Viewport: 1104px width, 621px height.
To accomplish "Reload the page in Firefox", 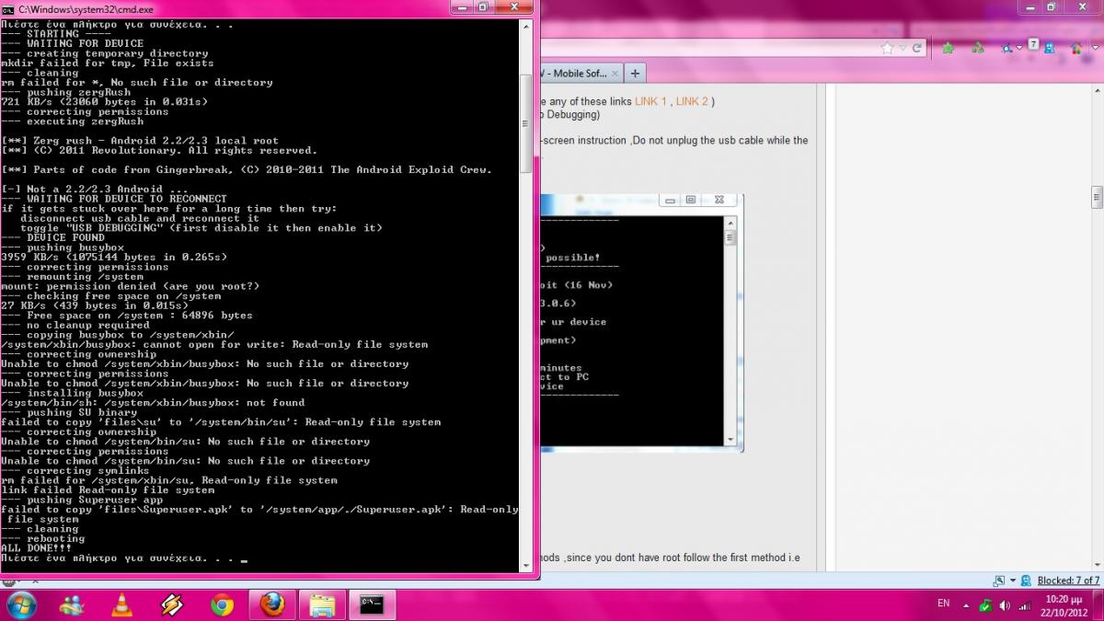I will coord(917,48).
